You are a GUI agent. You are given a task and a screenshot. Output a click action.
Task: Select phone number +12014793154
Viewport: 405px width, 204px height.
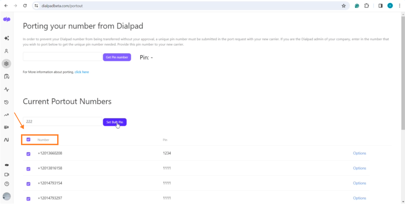point(50,183)
